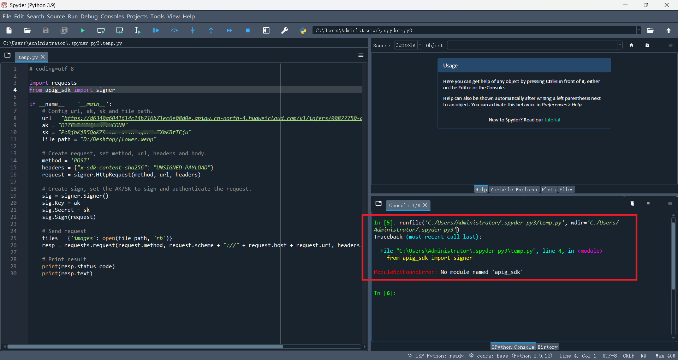Click the remove all variables trash icon

(632, 203)
